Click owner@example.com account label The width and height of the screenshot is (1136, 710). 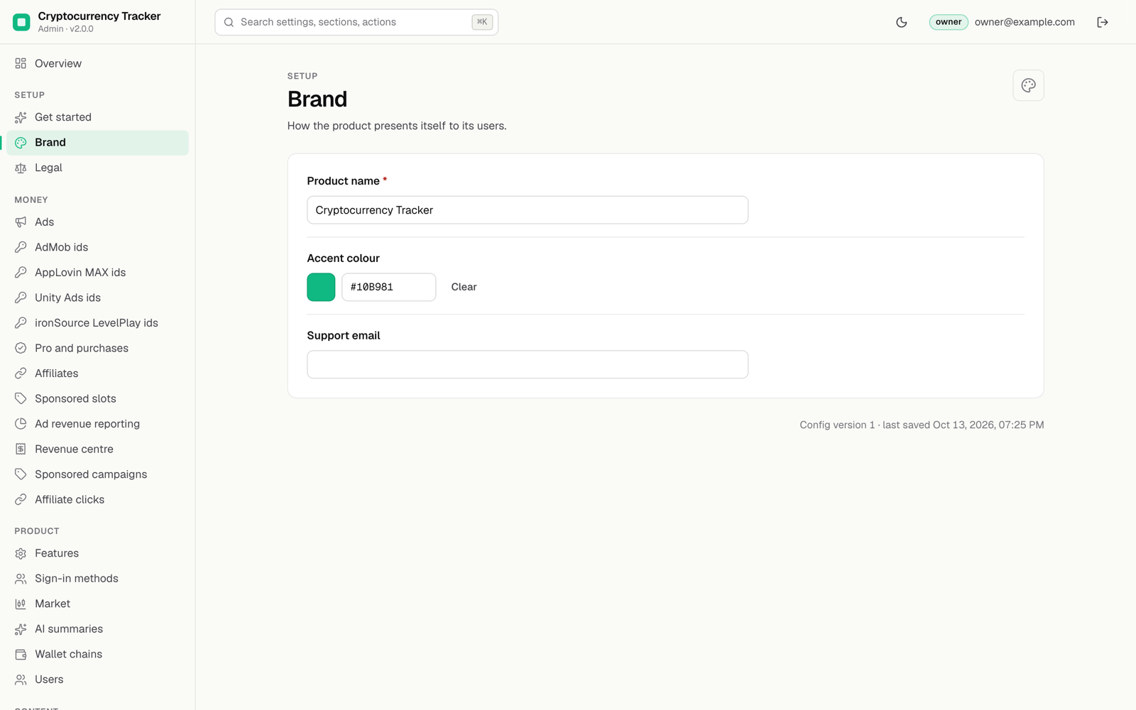1025,22
